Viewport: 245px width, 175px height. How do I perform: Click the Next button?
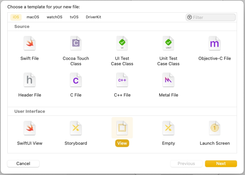[221, 164]
